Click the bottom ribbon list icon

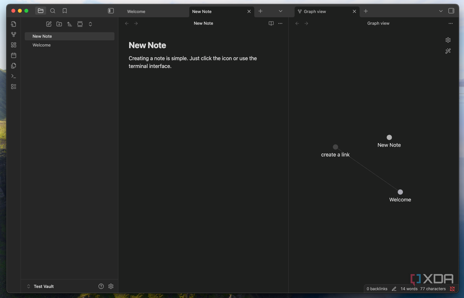coord(14,87)
